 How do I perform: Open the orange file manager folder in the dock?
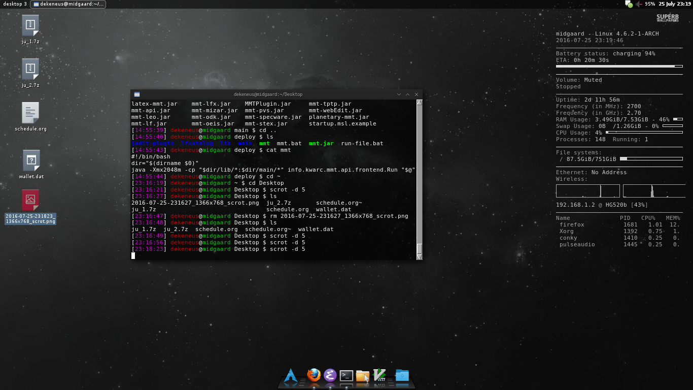pyautogui.click(x=363, y=376)
